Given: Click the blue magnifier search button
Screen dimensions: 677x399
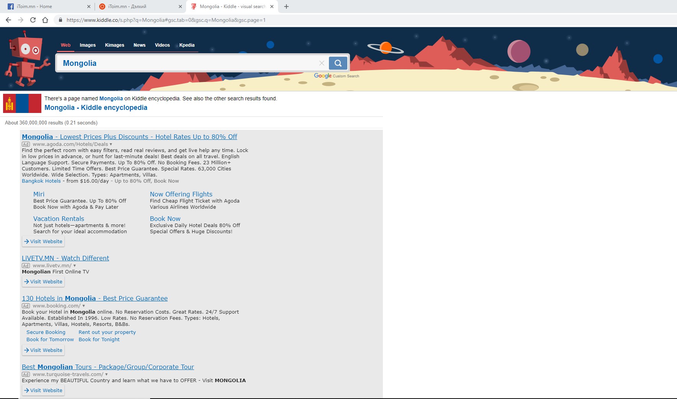Looking at the screenshot, I should point(338,63).
